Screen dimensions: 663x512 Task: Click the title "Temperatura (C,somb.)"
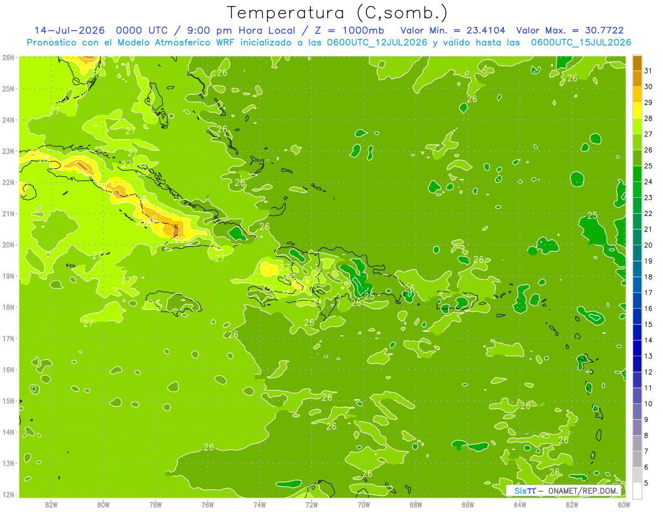click(337, 13)
